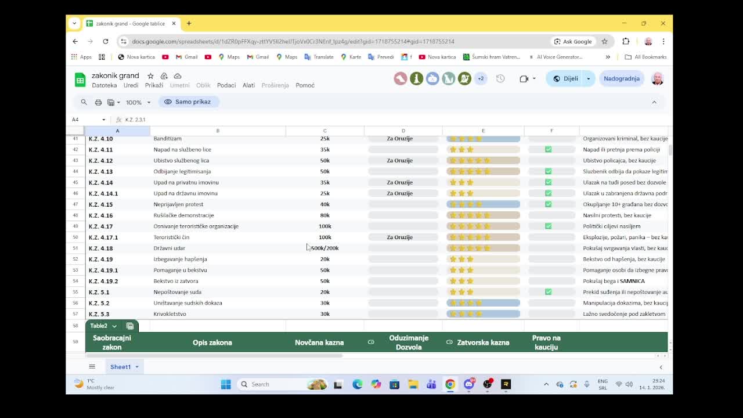Open search within the spreadsheet
This screenshot has height=418, width=743.
[84, 102]
